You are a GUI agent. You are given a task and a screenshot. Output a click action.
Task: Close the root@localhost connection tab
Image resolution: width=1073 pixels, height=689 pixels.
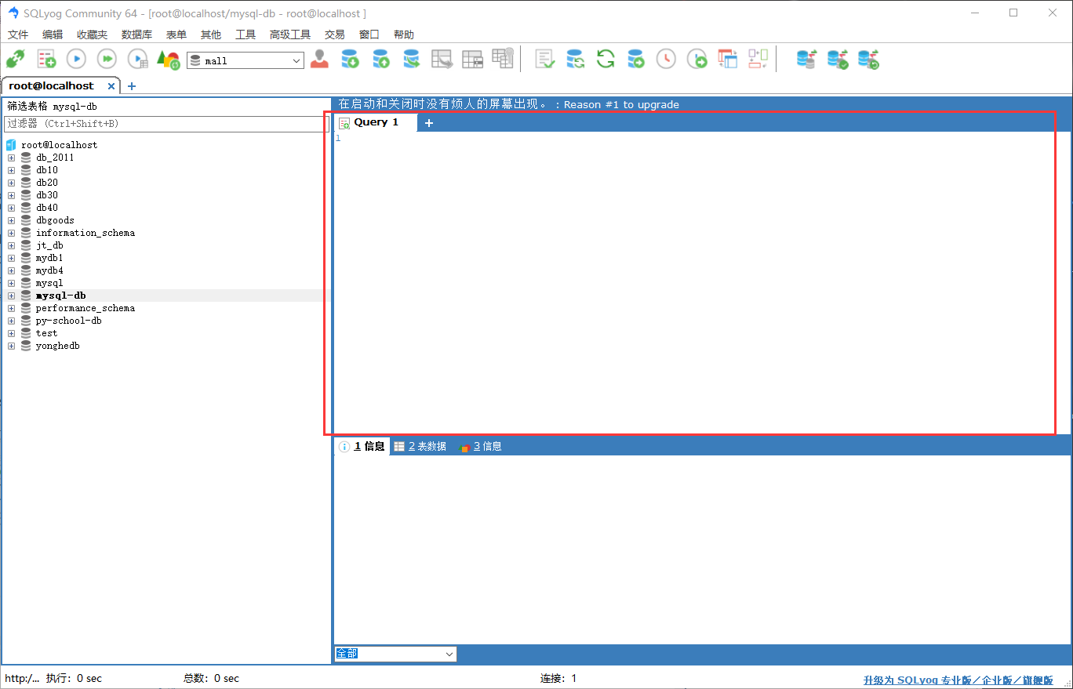click(111, 86)
